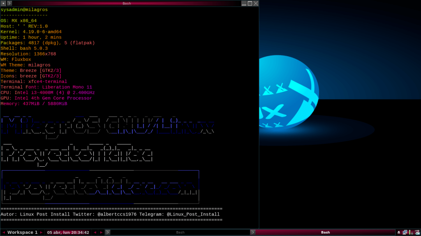Viewport: 421px width, 236px height.
Task: Switch to previous workspace using left arrow
Action: (4, 232)
